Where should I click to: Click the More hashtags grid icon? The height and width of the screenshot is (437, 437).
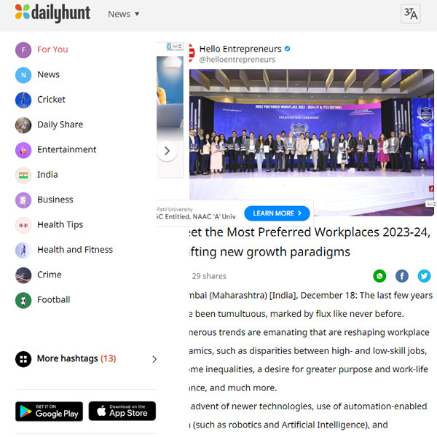[x=23, y=359]
